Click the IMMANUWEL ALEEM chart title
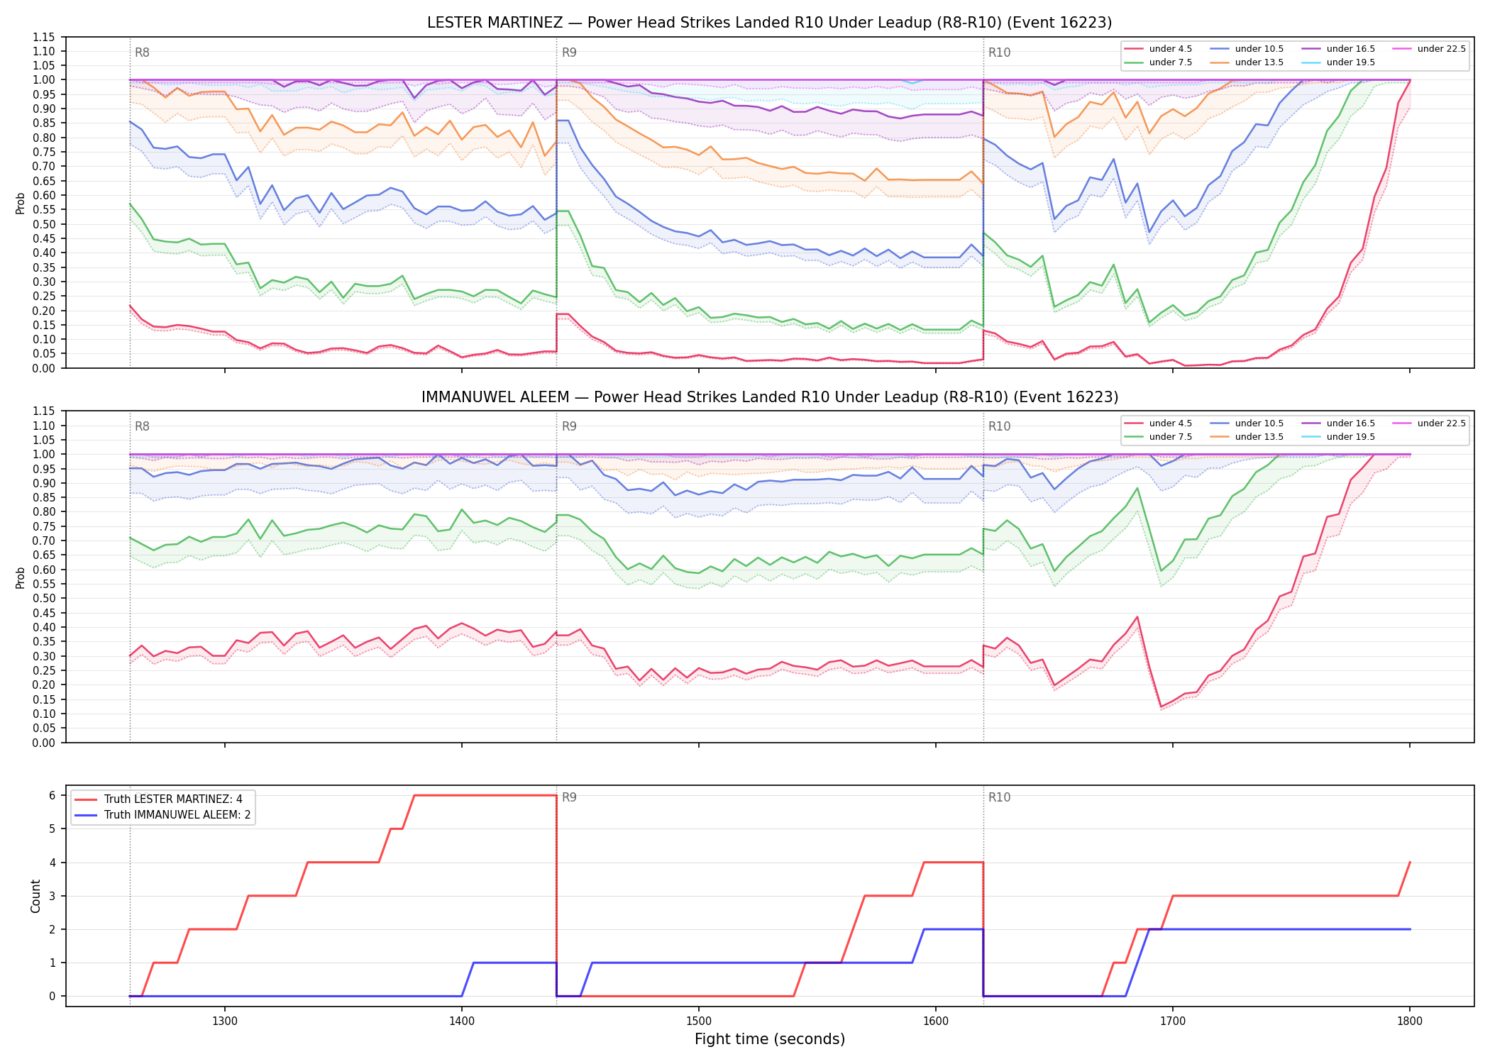The image size is (1490, 1064). point(769,397)
